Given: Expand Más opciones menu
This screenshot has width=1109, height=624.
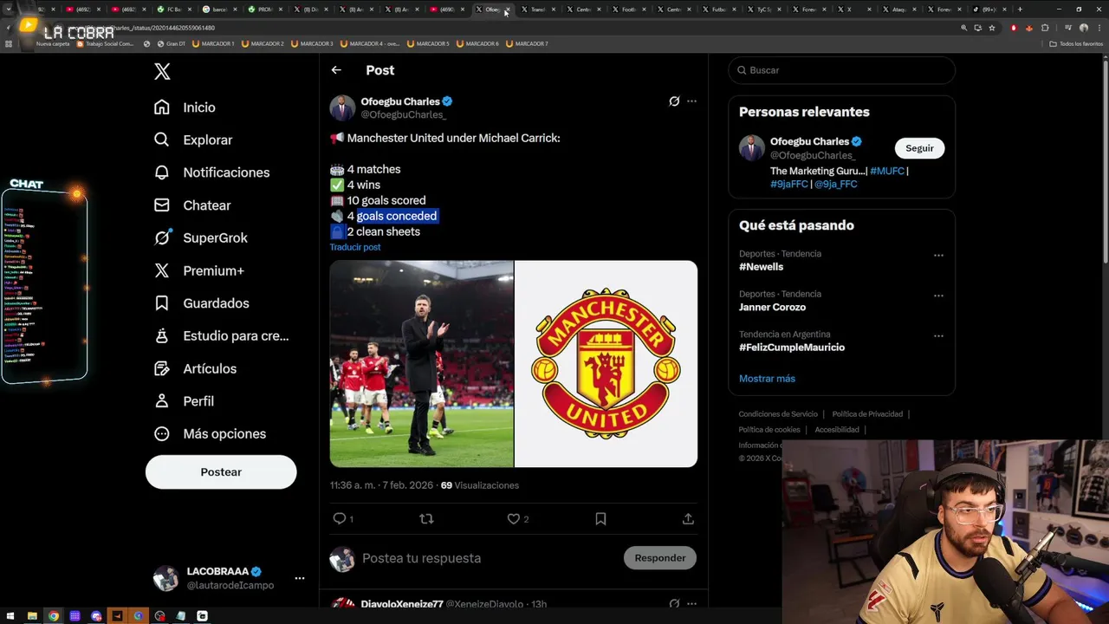Looking at the screenshot, I should coord(210,433).
